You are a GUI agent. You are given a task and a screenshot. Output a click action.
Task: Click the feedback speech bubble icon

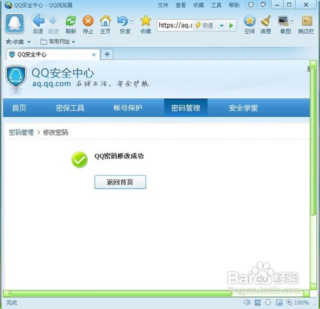pyautogui.click(x=263, y=4)
